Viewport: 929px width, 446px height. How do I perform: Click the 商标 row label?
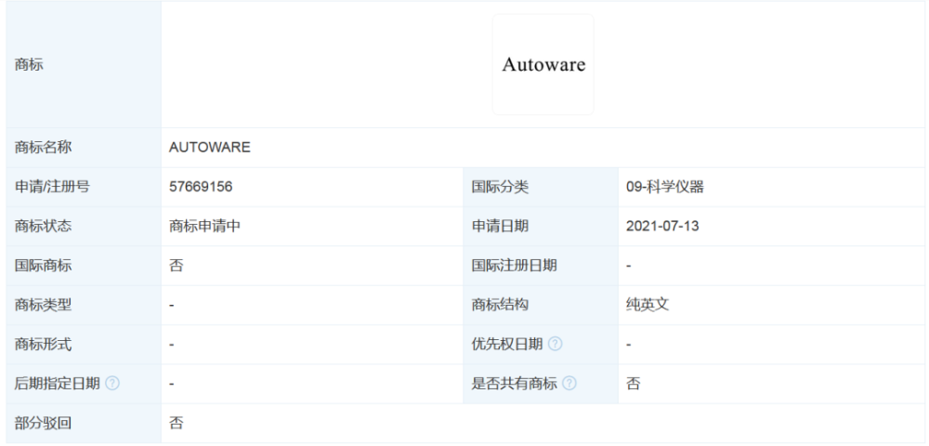point(29,64)
